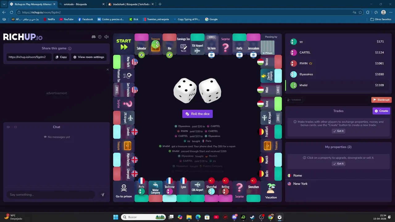
Task: Open the Kick bookmark
Action: point(134,19)
